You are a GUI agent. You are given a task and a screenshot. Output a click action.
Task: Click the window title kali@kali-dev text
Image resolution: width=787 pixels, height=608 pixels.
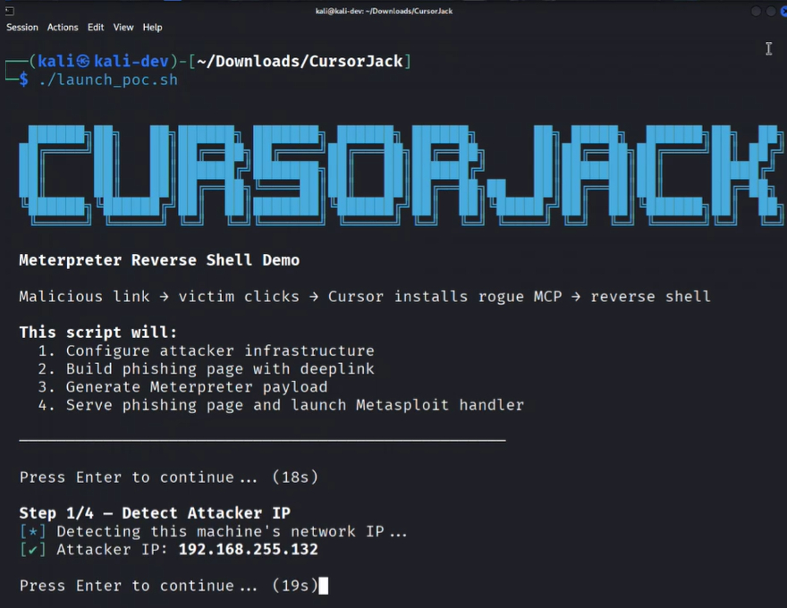pos(384,11)
